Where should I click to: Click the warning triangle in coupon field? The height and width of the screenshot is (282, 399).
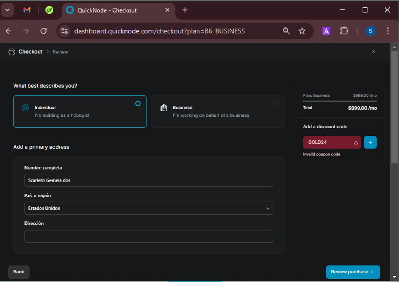(x=356, y=143)
